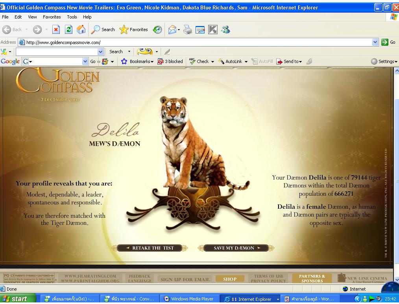Open the Windows start menu
This screenshot has height=304, width=399.
click(18, 298)
